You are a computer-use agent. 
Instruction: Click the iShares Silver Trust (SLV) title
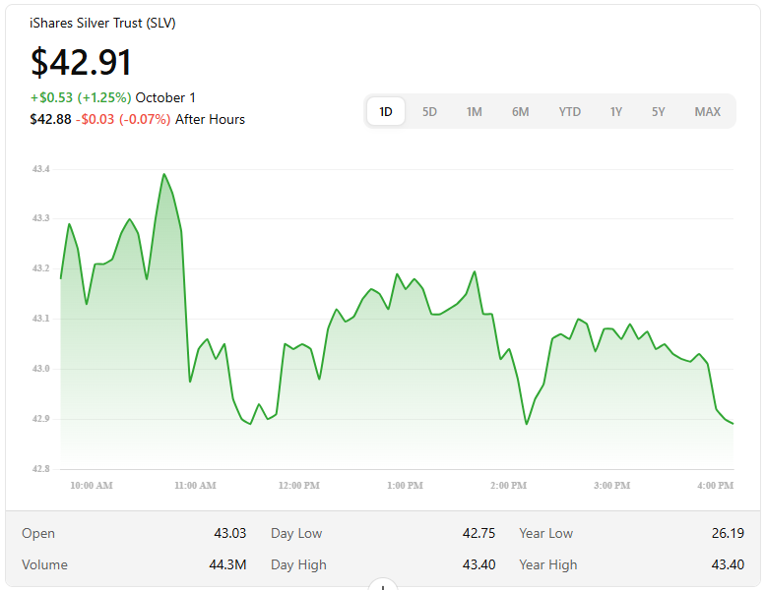tap(102, 23)
